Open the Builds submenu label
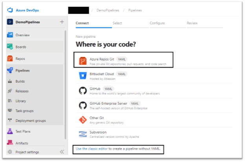245x162 pixels. pyautogui.click(x=20, y=81)
